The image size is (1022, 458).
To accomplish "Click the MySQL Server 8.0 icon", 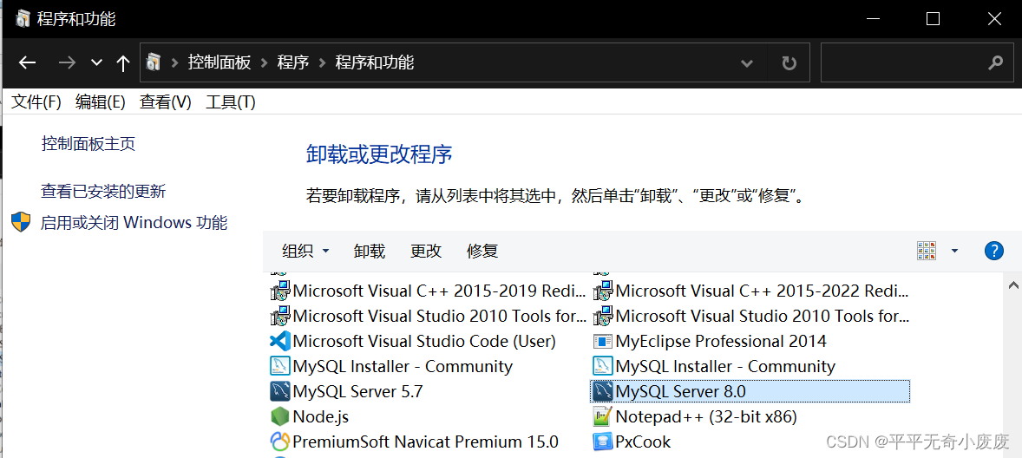I will (601, 391).
